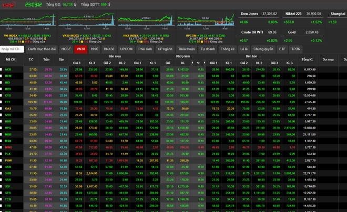Screen dimensions: 347x212
Task: Tick the checkbox for the POW row
Action: [1, 161]
